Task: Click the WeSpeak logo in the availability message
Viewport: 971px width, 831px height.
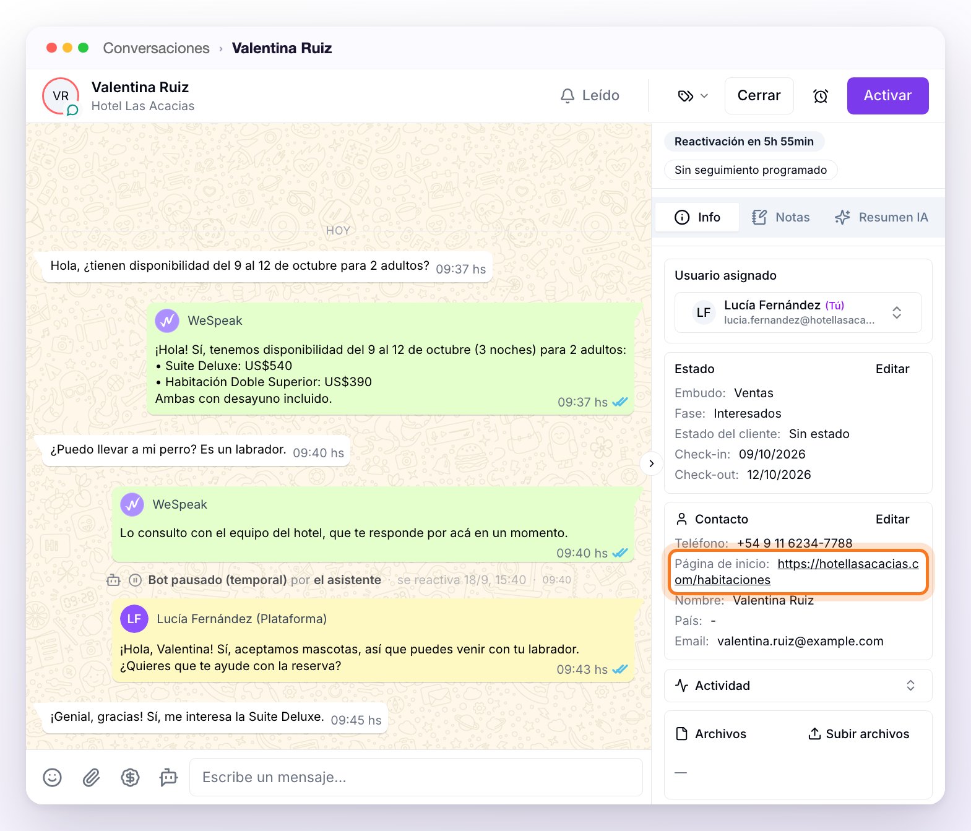Action: (x=167, y=321)
